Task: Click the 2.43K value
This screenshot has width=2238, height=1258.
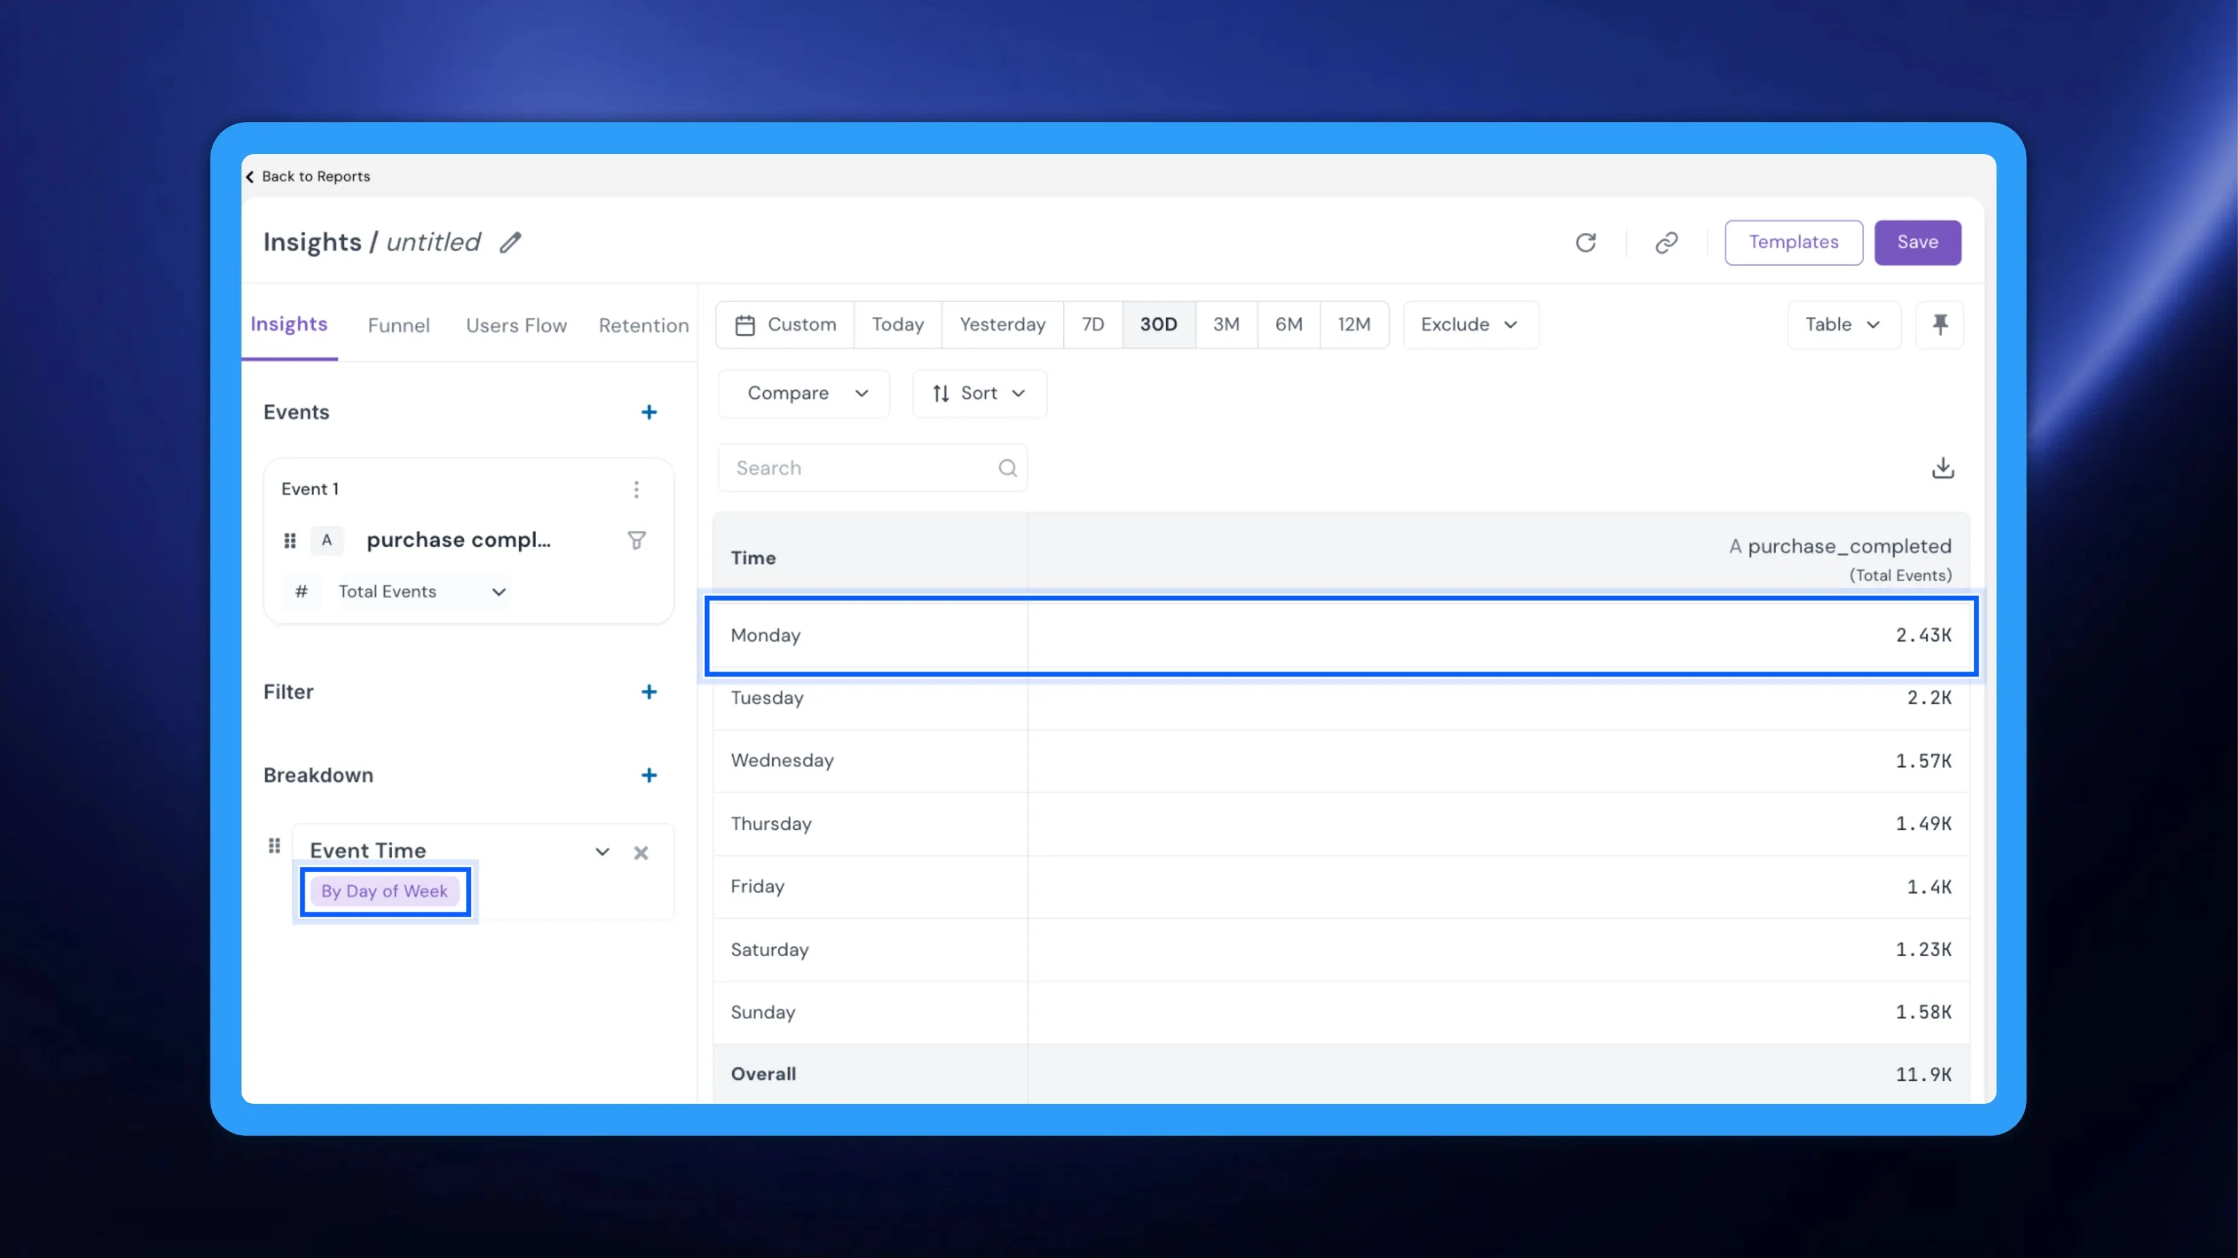Action: (1923, 636)
